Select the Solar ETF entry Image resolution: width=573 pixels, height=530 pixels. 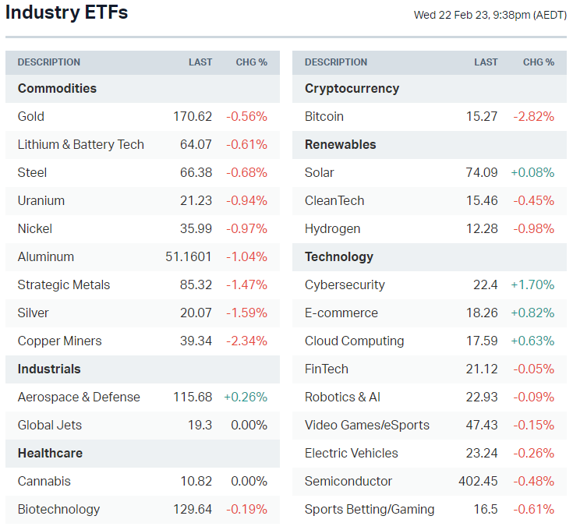tap(319, 172)
